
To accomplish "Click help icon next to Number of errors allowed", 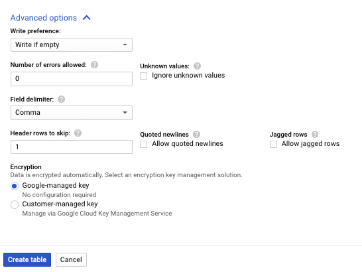I will click(x=94, y=65).
